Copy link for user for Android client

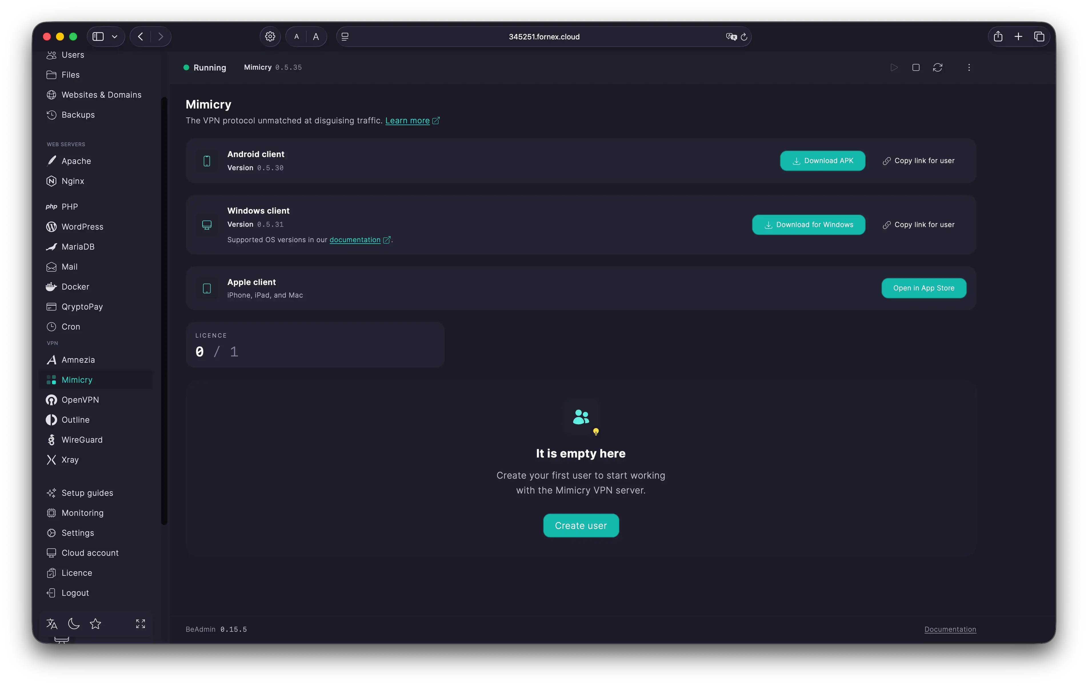(x=919, y=161)
